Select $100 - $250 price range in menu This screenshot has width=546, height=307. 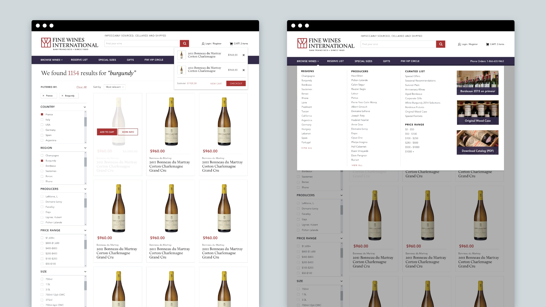[x=411, y=138]
